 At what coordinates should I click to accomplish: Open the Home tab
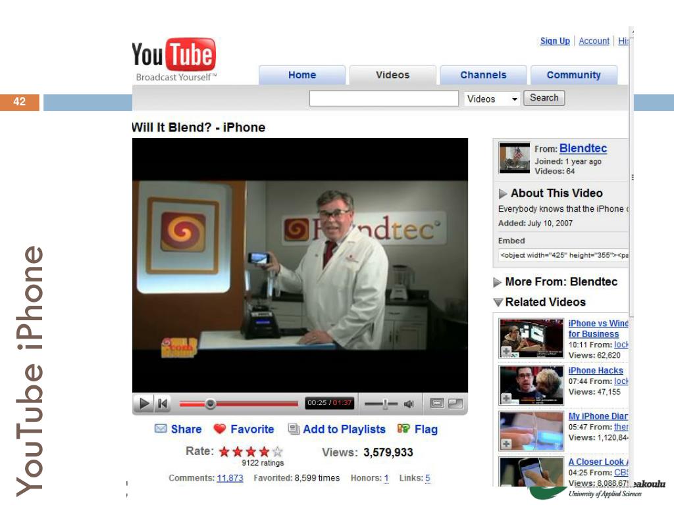click(x=302, y=75)
